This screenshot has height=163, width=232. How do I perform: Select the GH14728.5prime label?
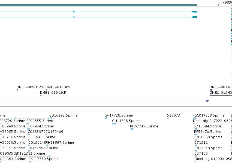(x=126, y=121)
